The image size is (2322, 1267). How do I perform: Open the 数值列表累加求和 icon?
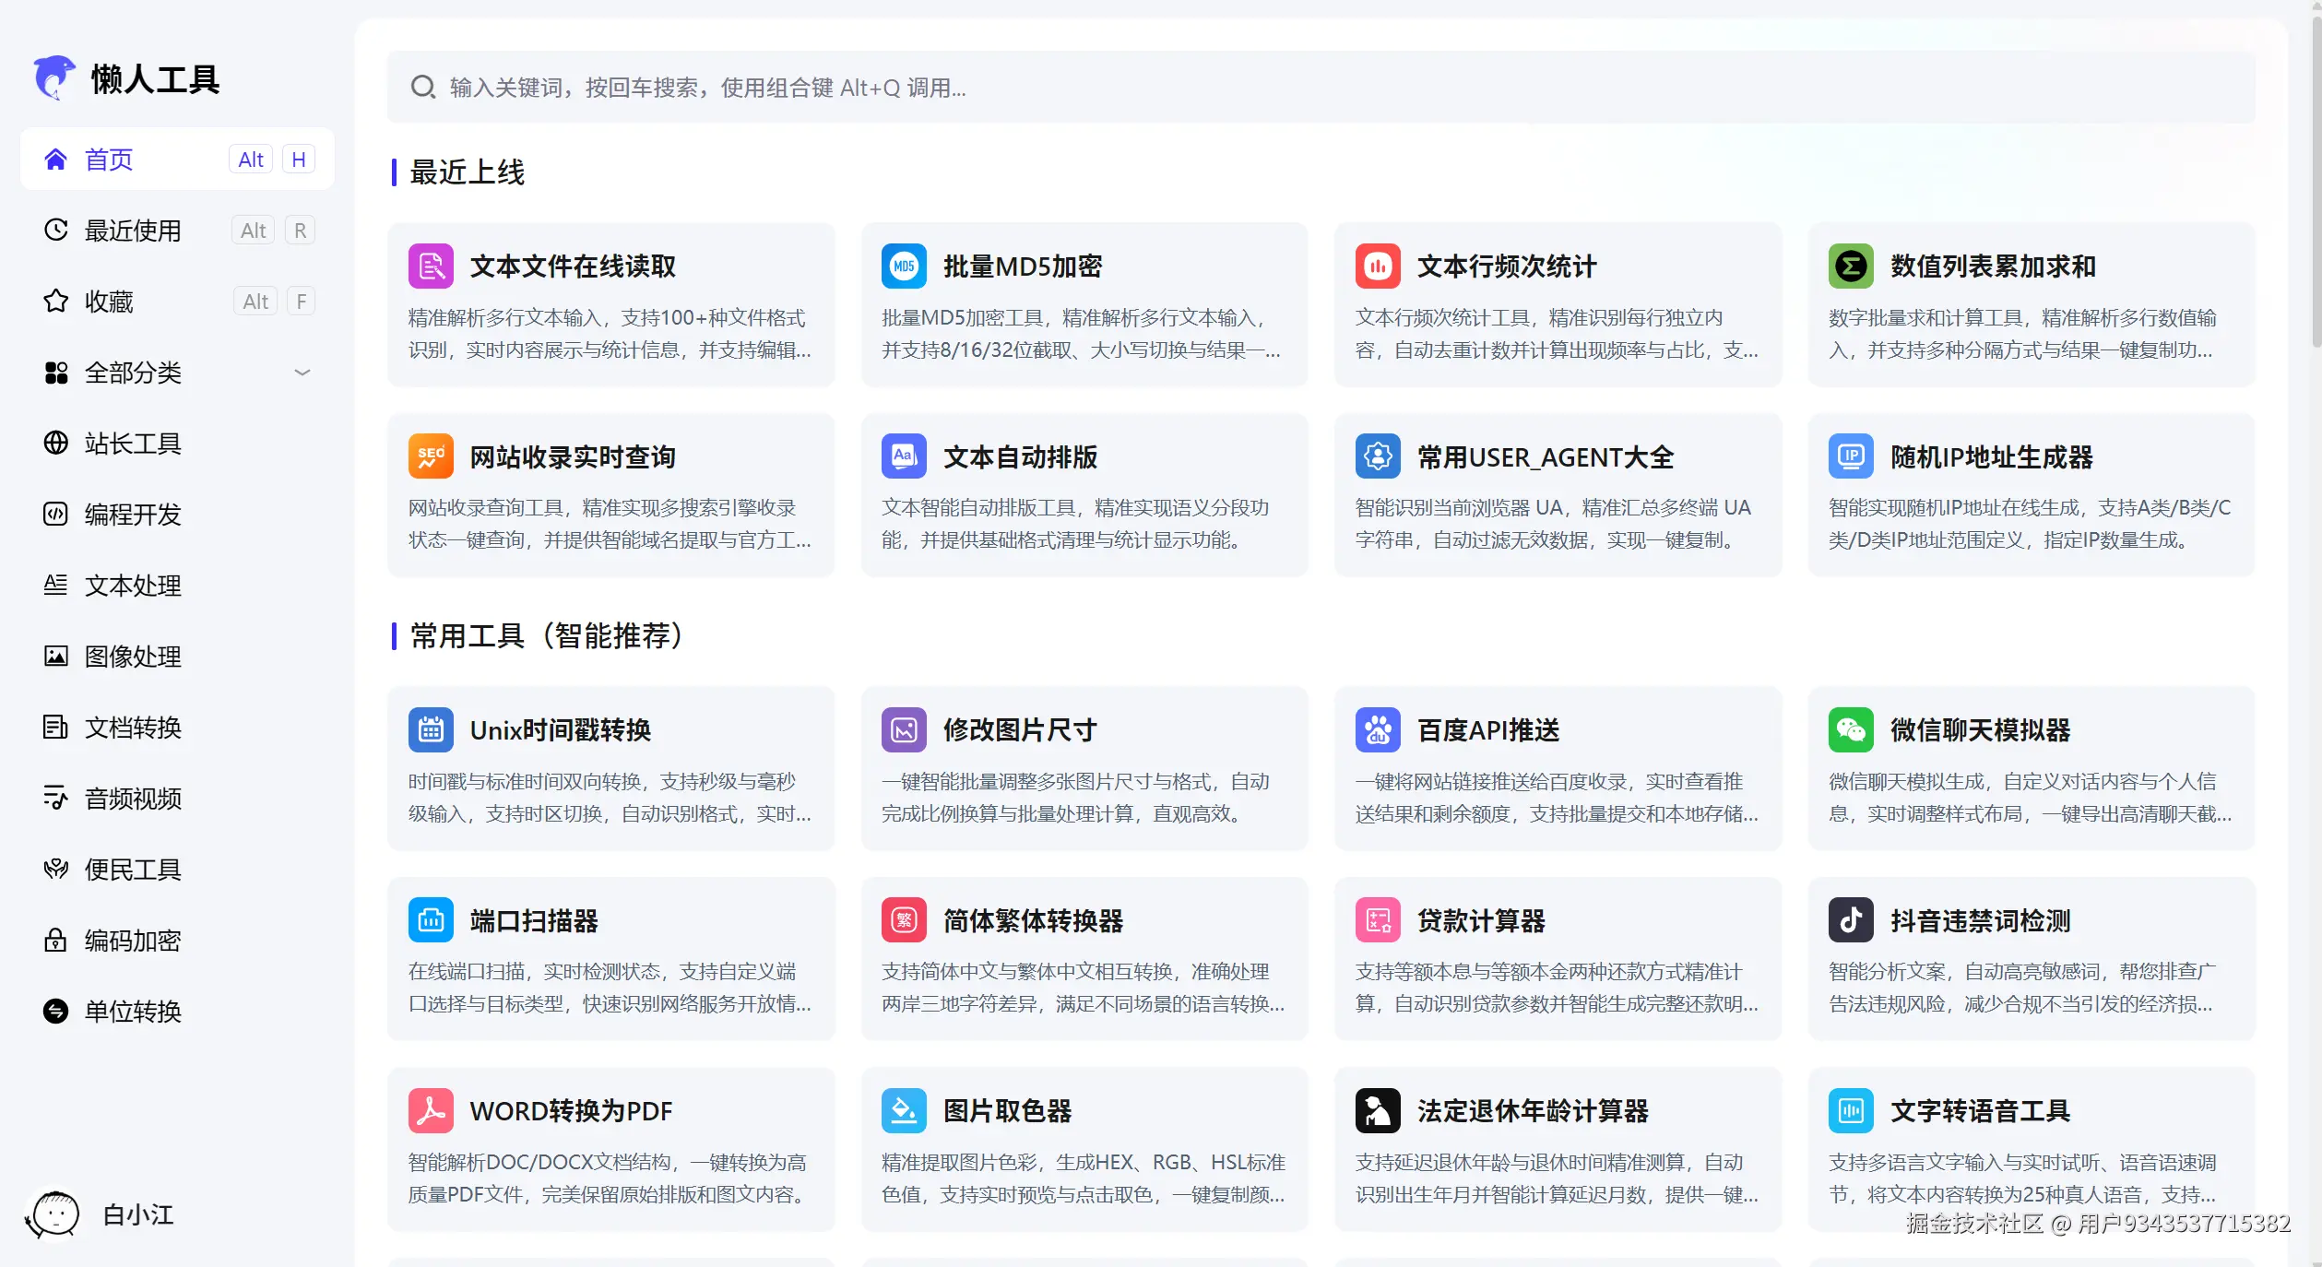click(1850, 266)
